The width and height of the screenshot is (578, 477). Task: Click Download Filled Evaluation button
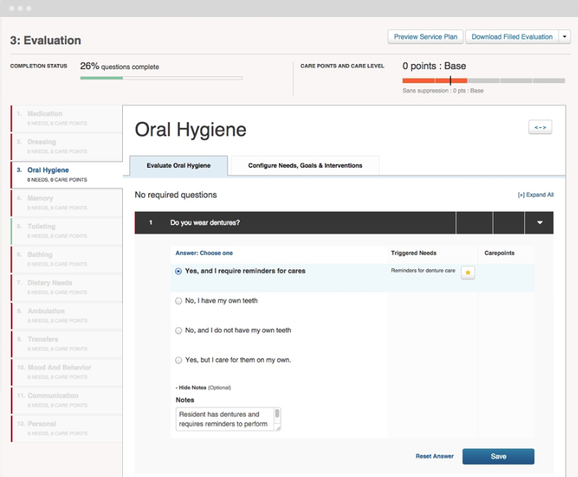point(512,37)
